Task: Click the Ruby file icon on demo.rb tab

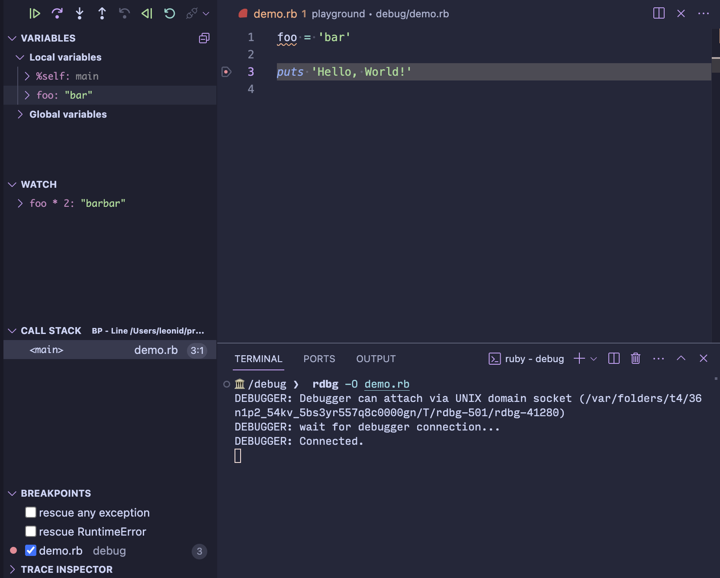Action: pos(243,13)
